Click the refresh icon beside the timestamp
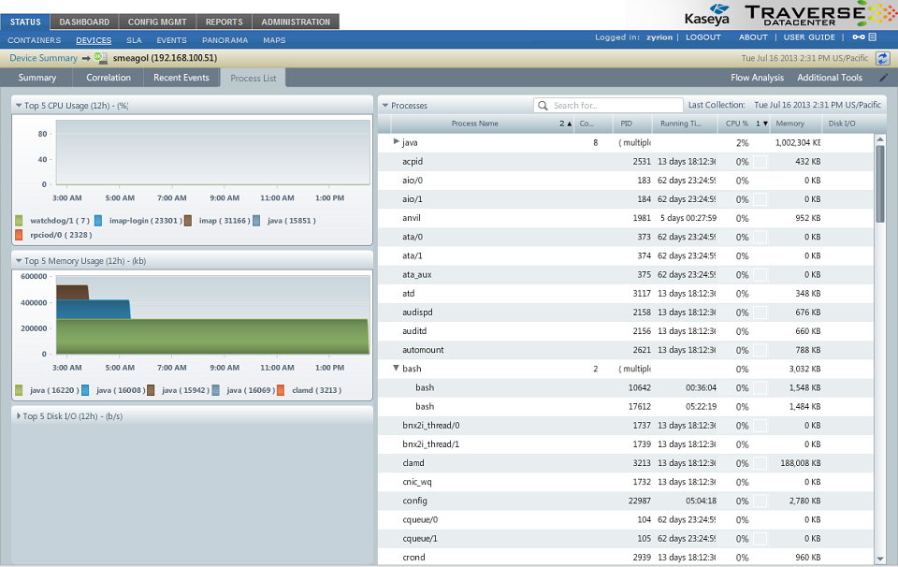Viewport: 898px width, 567px height. click(882, 58)
